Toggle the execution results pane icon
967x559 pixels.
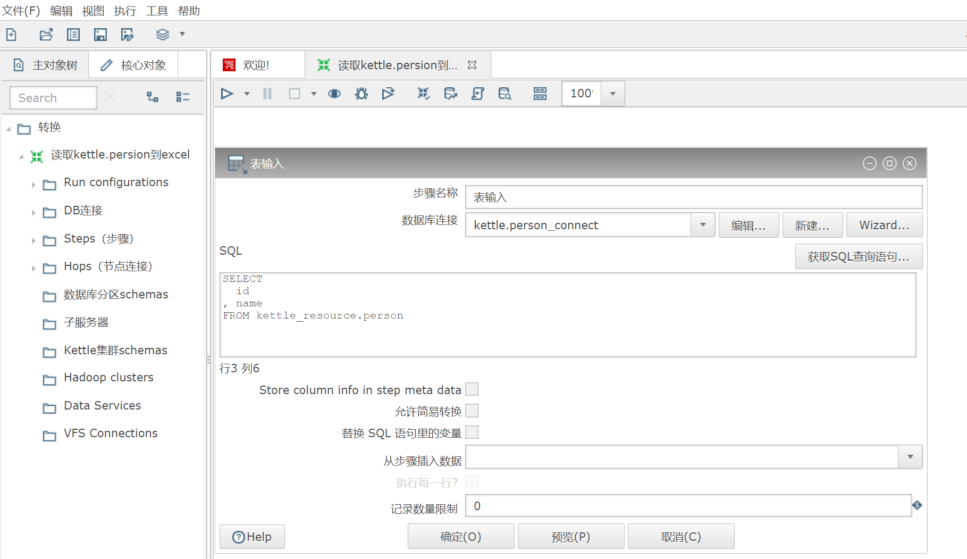pos(540,94)
